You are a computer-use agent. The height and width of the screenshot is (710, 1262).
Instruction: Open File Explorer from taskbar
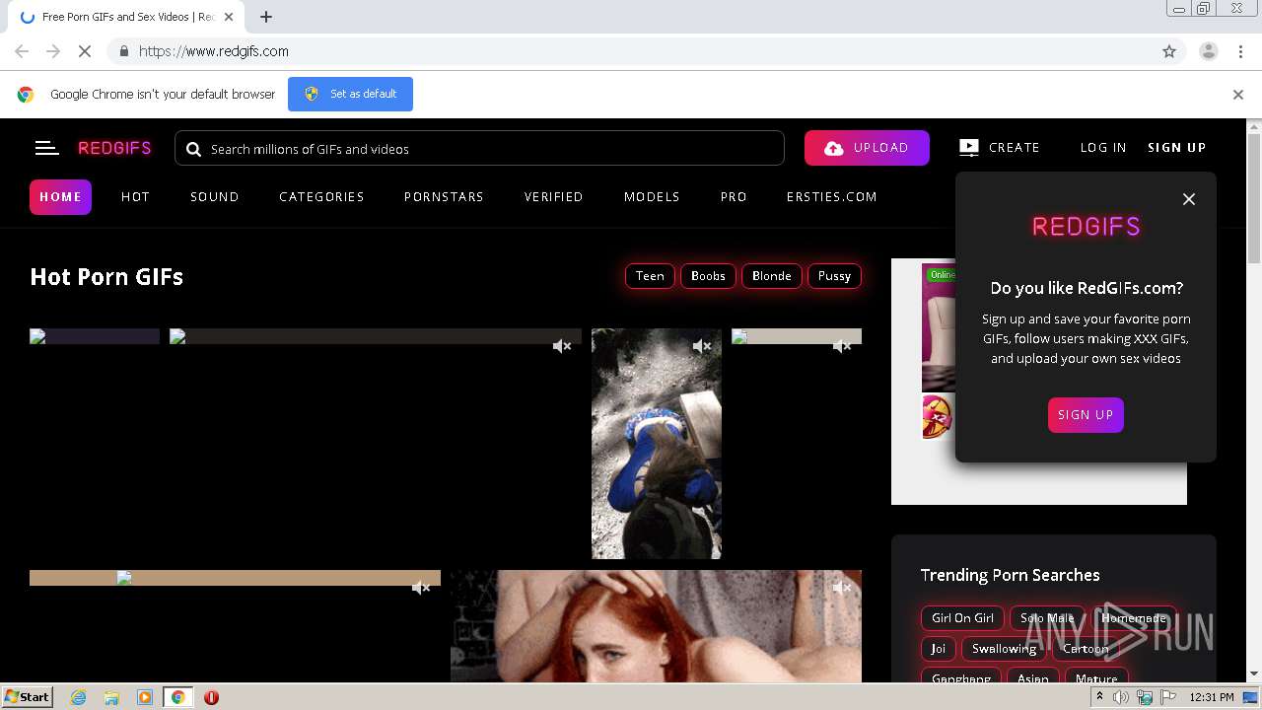click(x=111, y=697)
